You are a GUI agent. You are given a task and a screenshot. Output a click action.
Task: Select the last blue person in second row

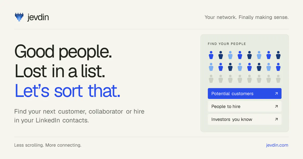[278, 67]
